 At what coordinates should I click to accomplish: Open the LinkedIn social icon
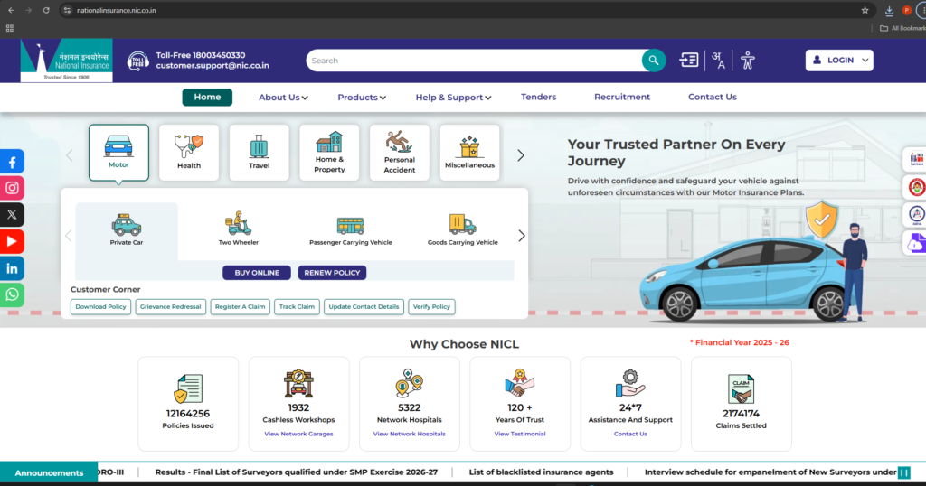(12, 268)
